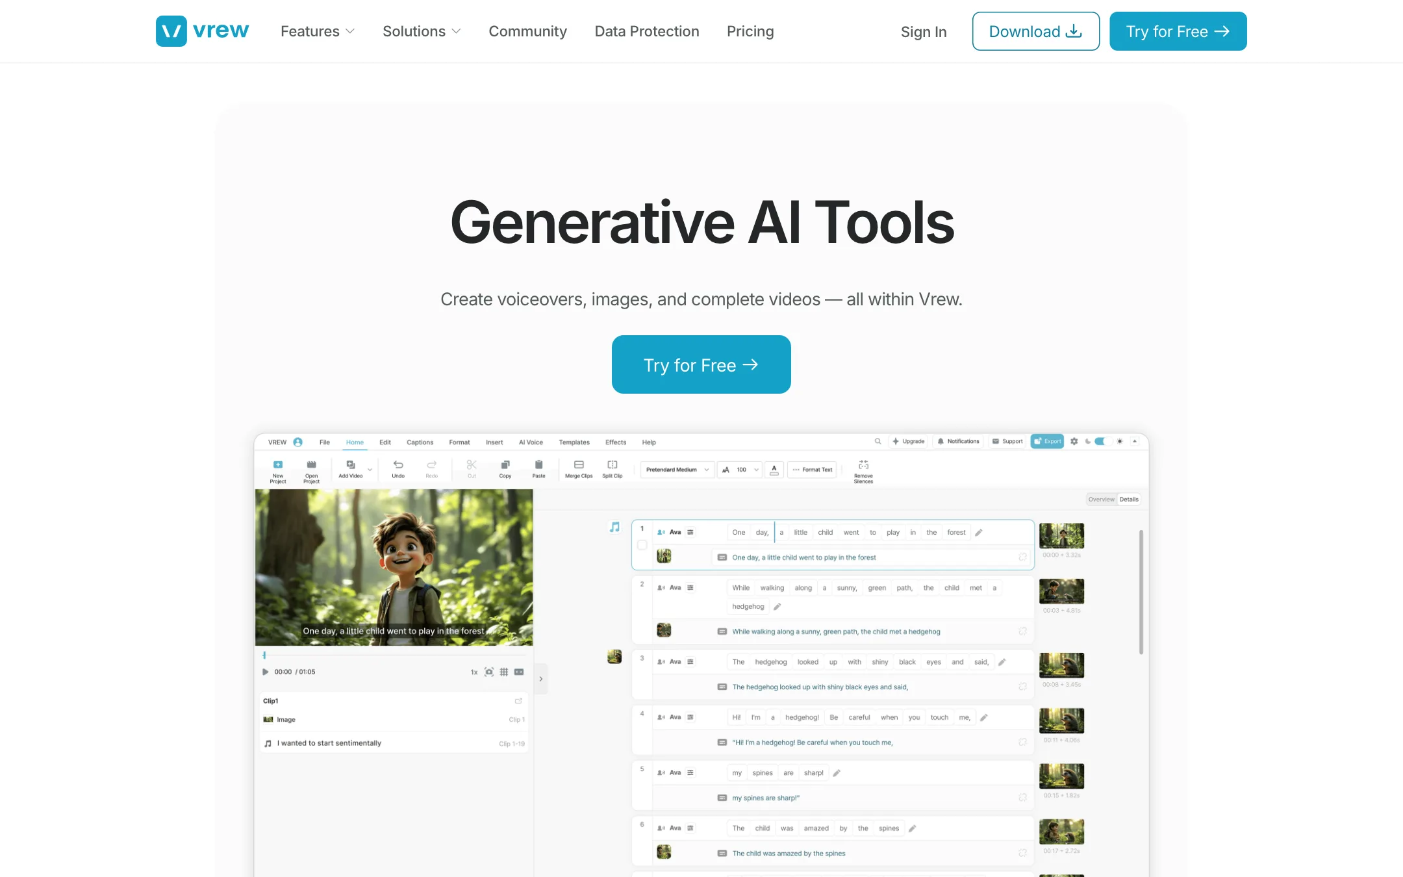Click the search magnifier icon in Vrew app
Viewport: 1403px width, 877px height.
(x=878, y=441)
